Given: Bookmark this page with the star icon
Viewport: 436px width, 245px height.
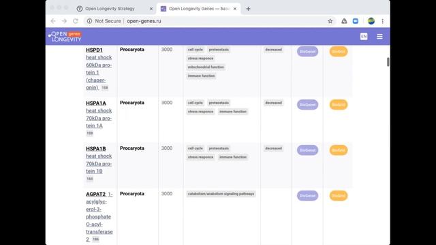Looking at the screenshot, I should coord(330,21).
